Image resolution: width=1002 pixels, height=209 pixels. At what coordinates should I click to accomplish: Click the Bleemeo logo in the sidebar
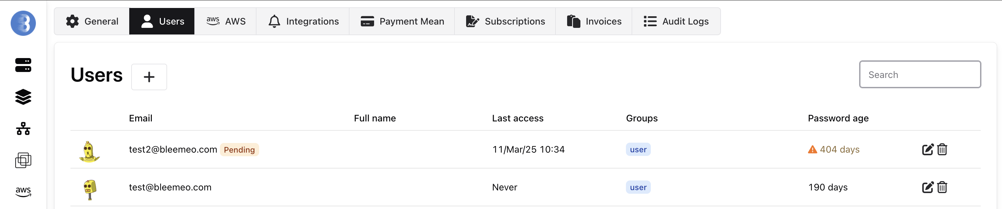pos(23,23)
